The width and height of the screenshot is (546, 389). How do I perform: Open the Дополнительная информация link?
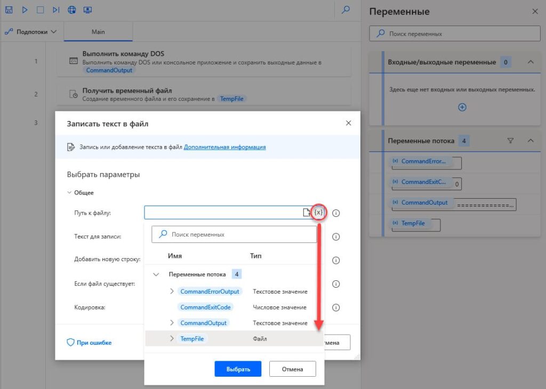click(x=224, y=147)
